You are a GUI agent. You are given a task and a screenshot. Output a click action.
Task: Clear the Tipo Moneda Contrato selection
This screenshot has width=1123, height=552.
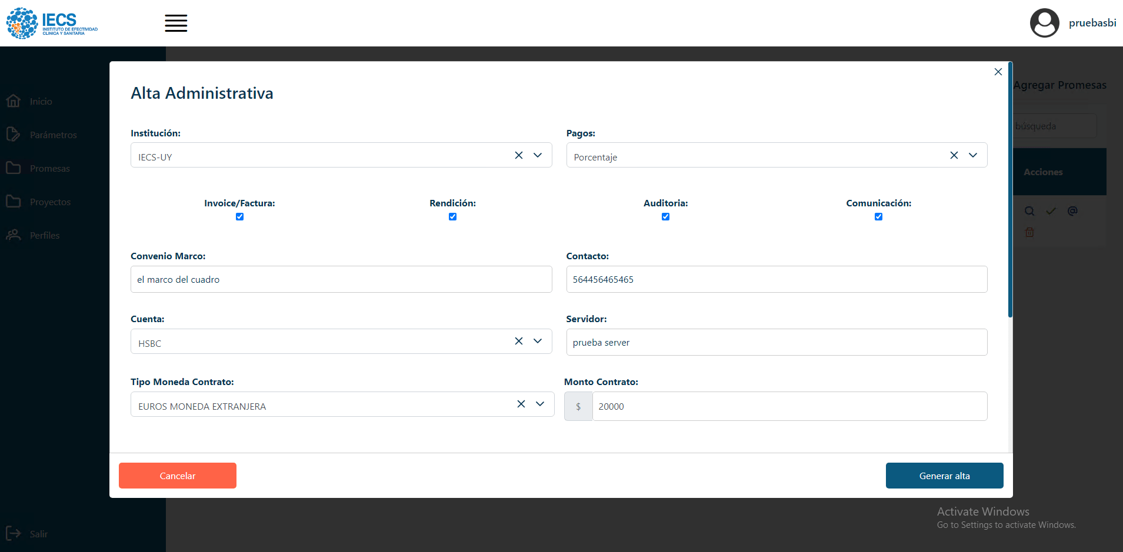pyautogui.click(x=521, y=404)
